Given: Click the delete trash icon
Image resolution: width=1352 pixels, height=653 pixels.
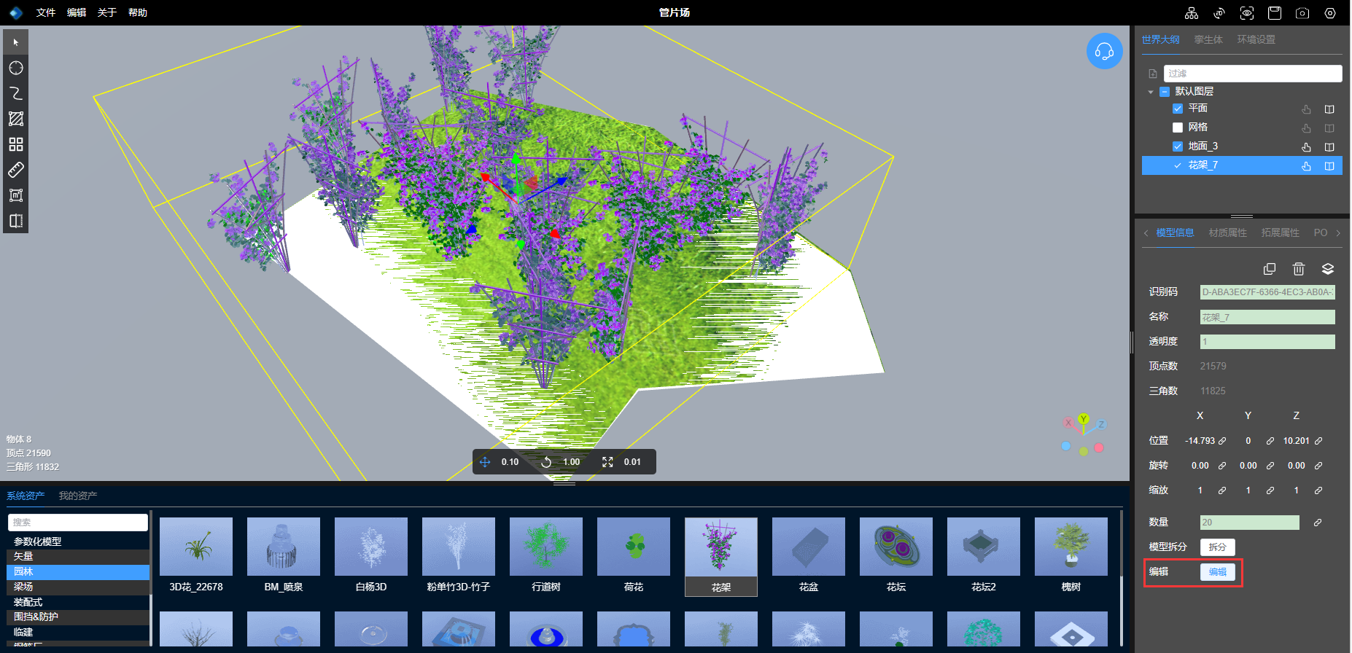Looking at the screenshot, I should tap(1299, 269).
